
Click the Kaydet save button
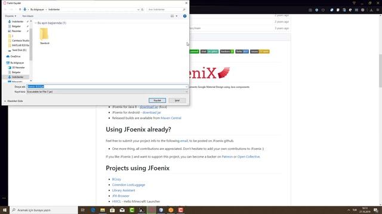157,100
